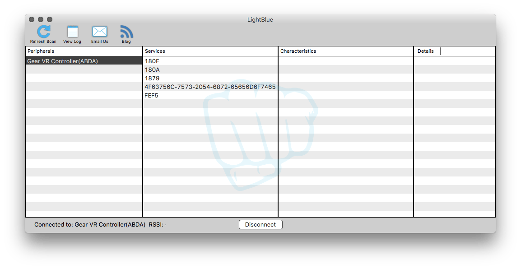Pick service 1879 from the list
Screen dimensions: 521x269
coord(152,78)
